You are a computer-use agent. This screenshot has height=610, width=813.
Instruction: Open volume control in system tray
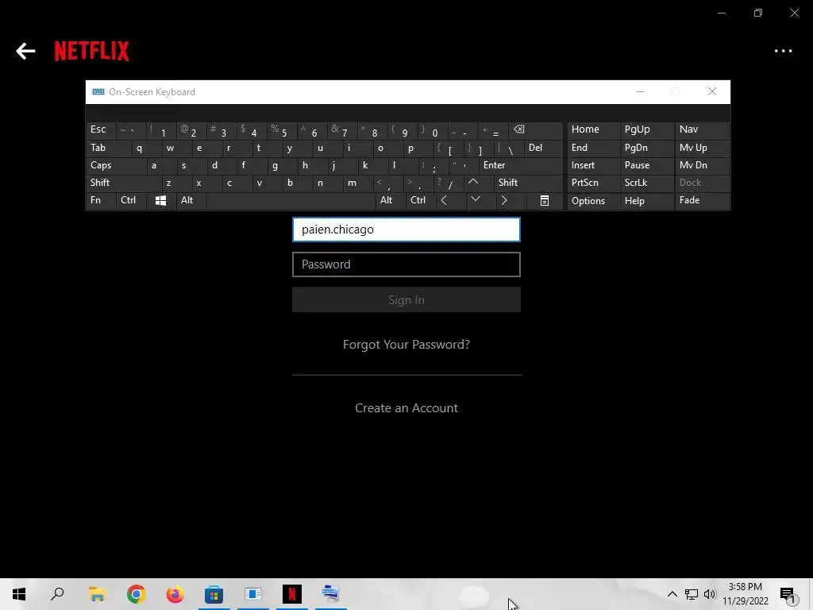710,594
